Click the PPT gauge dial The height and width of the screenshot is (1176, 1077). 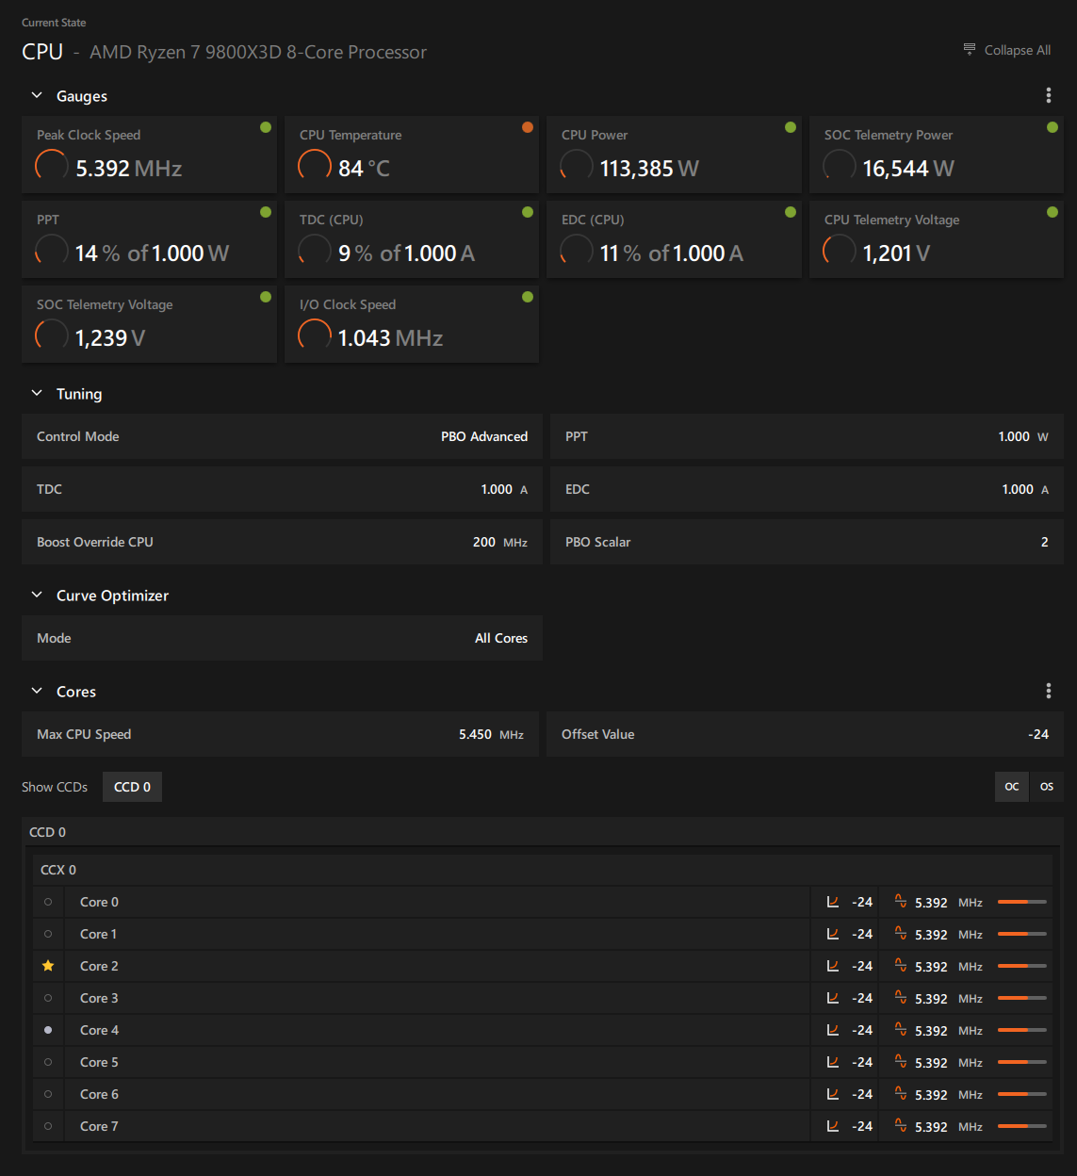pos(52,252)
